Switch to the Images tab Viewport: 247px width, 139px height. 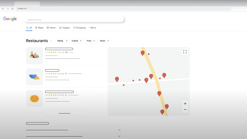64,28
